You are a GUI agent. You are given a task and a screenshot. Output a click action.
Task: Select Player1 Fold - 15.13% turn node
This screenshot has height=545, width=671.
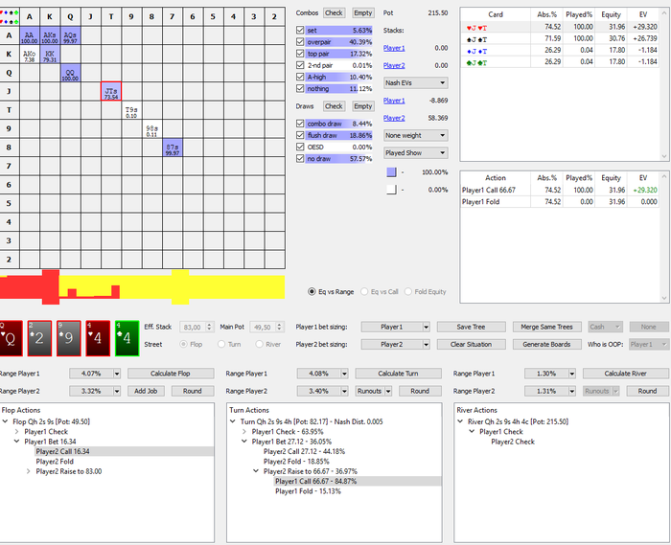tap(308, 491)
